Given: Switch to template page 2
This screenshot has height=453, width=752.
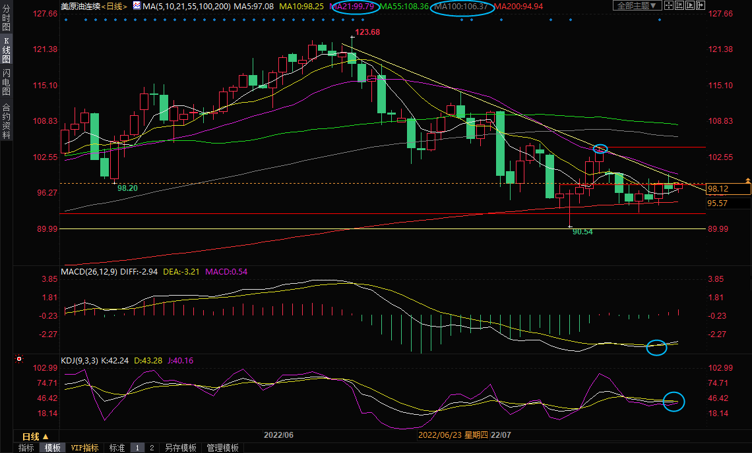Looking at the screenshot, I should (151, 448).
